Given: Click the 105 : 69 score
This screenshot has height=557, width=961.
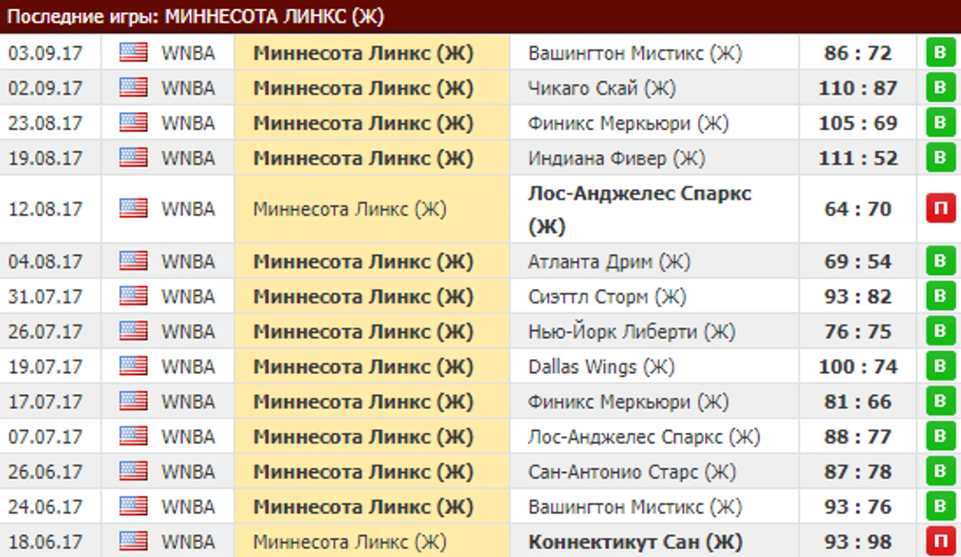Looking at the screenshot, I should (x=858, y=123).
